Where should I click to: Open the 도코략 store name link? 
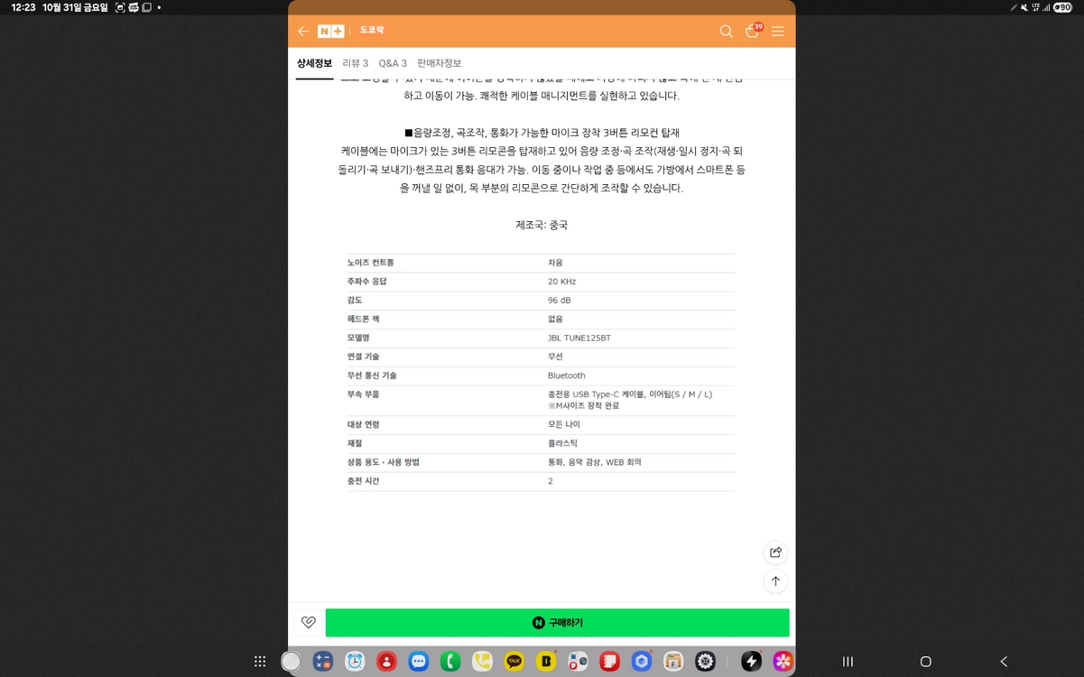372,31
